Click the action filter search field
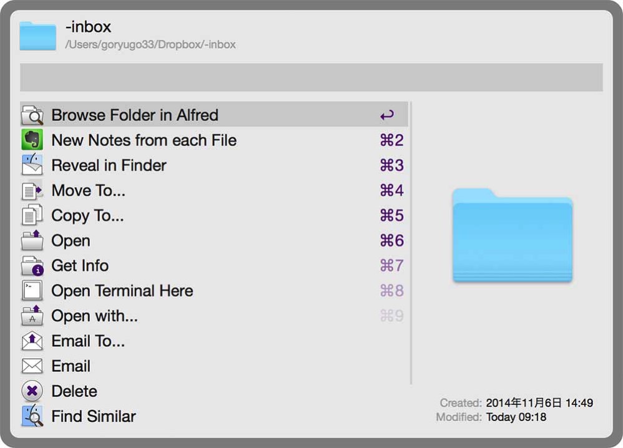 311,77
